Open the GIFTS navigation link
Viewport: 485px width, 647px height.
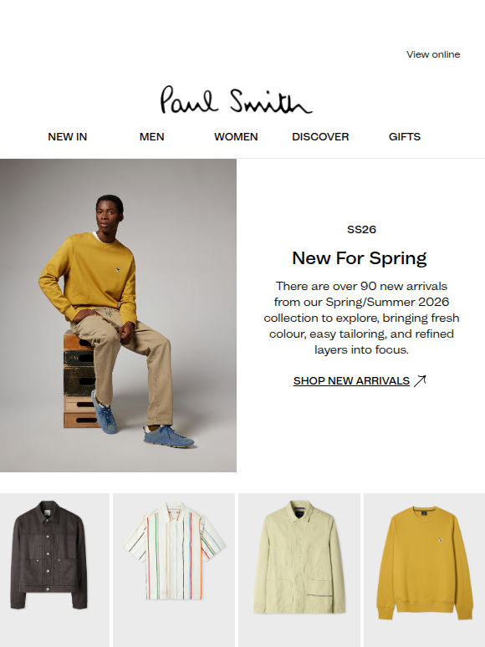pos(405,136)
